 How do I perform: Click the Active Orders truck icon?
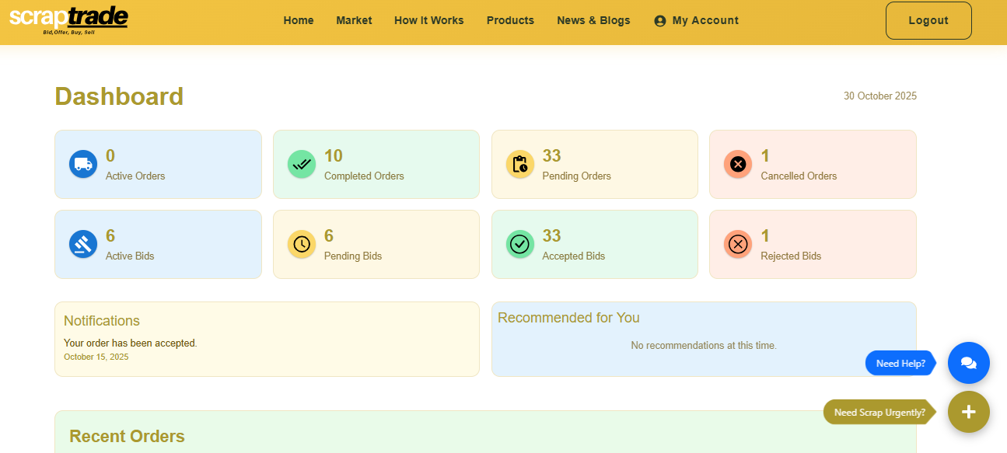[x=82, y=164]
